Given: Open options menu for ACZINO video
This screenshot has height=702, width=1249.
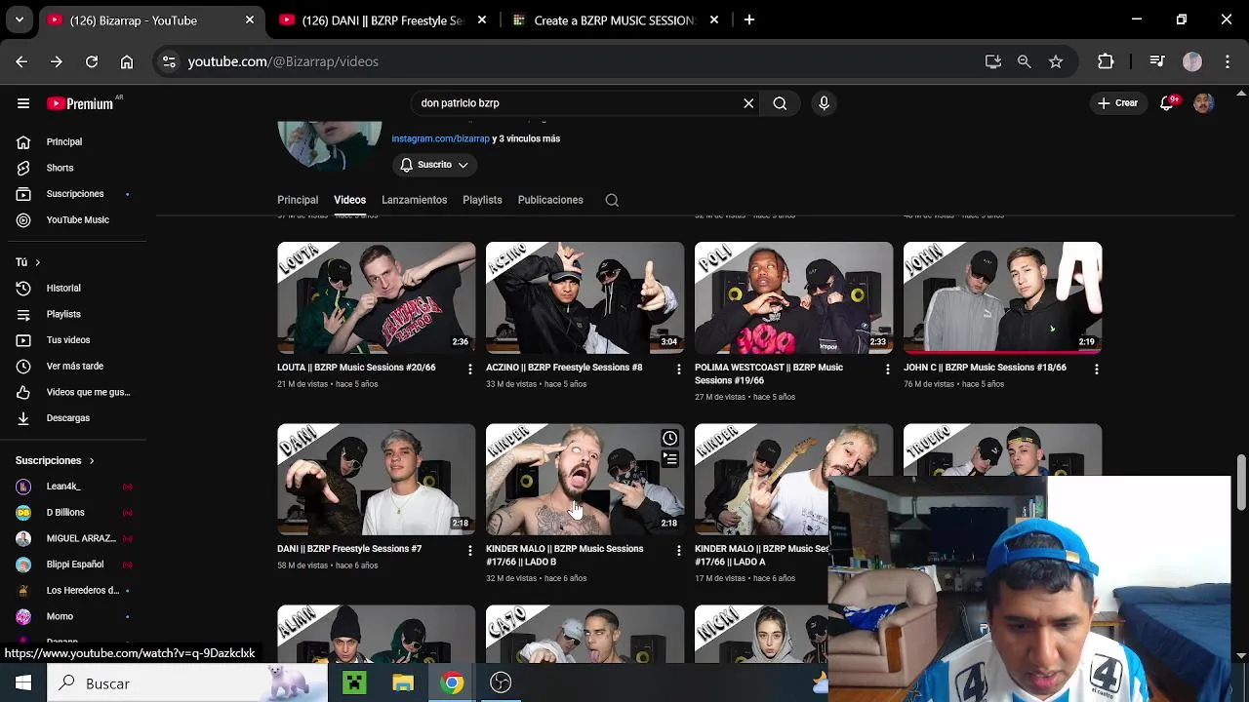Looking at the screenshot, I should pyautogui.click(x=679, y=370).
